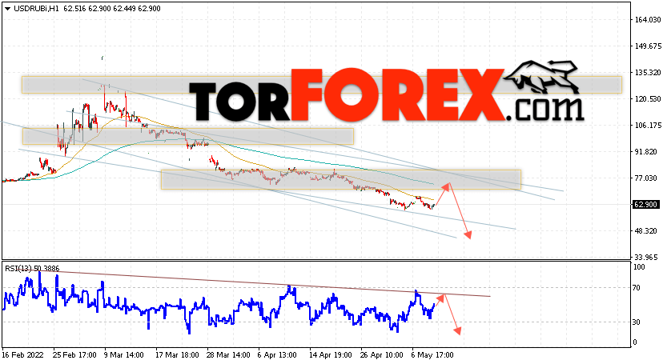
Task: Select the RSI 70 level label
Action: coord(637,288)
